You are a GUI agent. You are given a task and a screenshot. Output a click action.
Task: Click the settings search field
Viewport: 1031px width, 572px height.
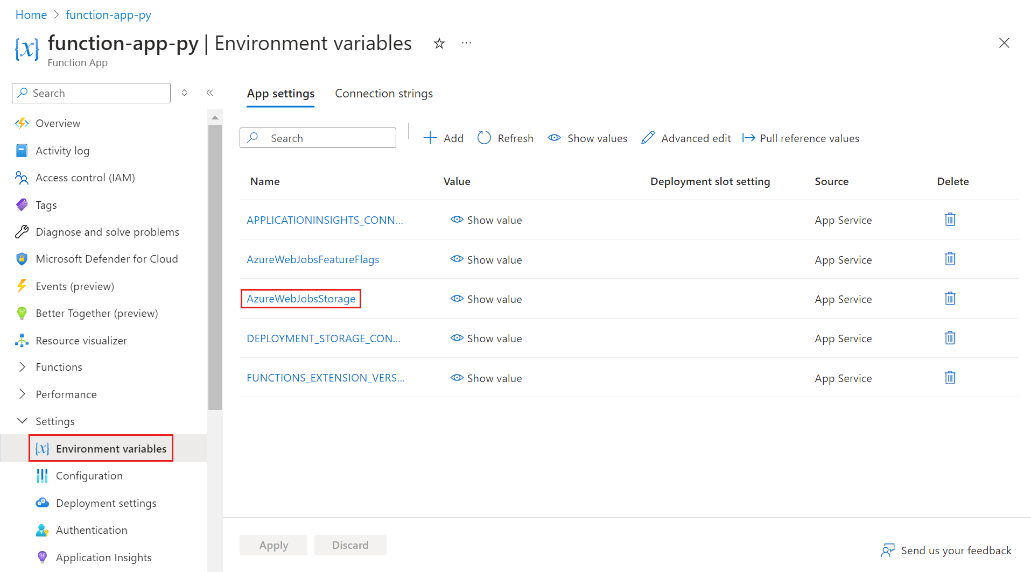[318, 138]
